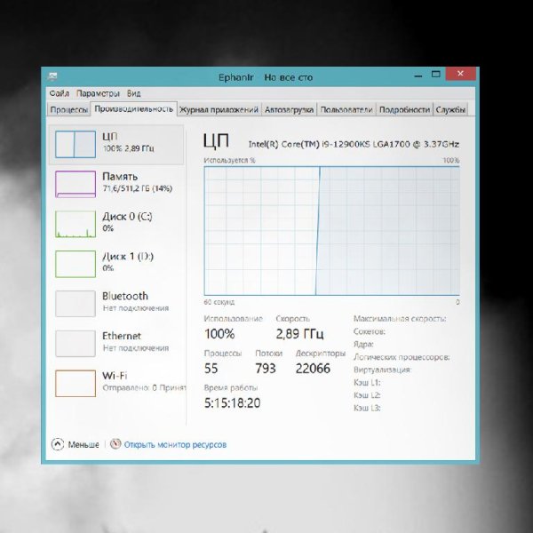Click the Использование label
The height and width of the screenshot is (533, 533).
(x=233, y=319)
